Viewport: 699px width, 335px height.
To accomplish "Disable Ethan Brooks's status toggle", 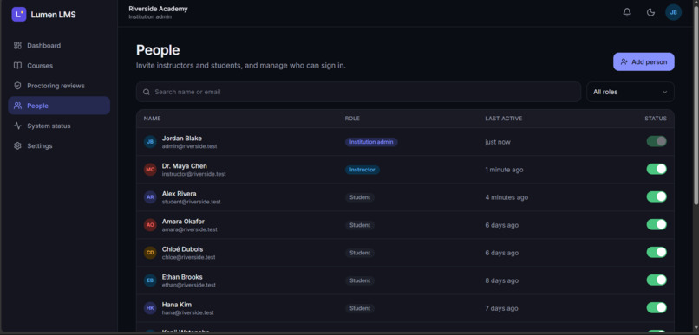I will point(657,280).
